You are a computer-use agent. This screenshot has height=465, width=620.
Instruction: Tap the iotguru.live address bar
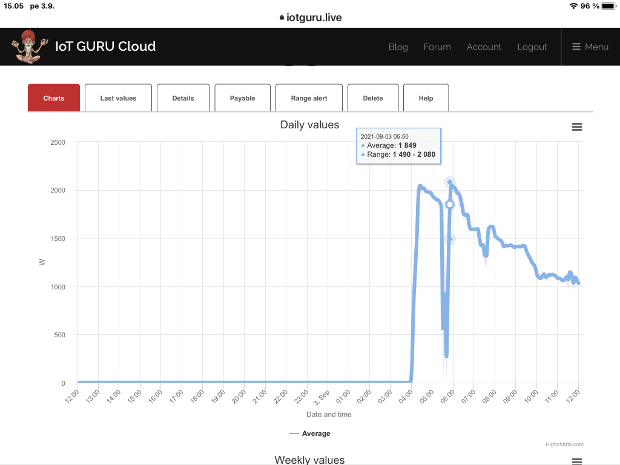310,18
